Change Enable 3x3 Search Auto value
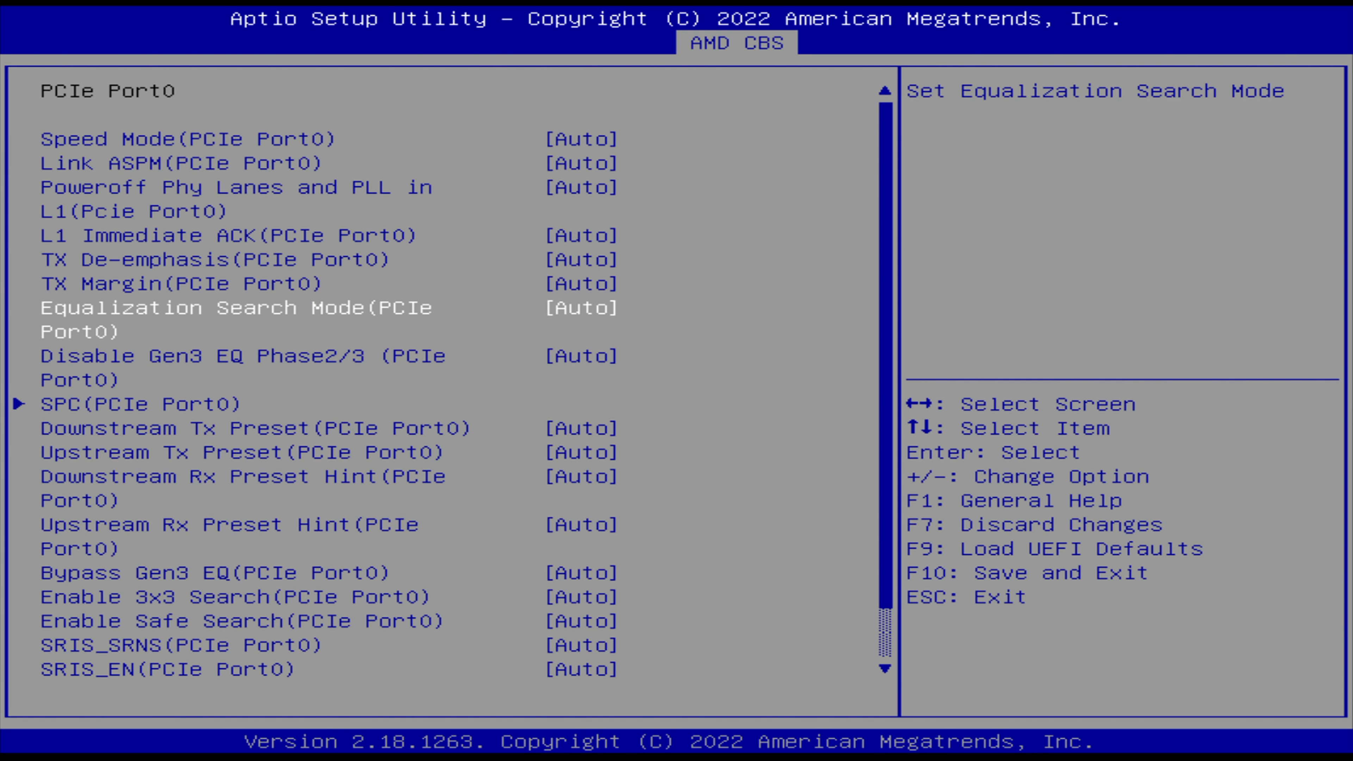Image resolution: width=1353 pixels, height=761 pixels. tap(581, 597)
